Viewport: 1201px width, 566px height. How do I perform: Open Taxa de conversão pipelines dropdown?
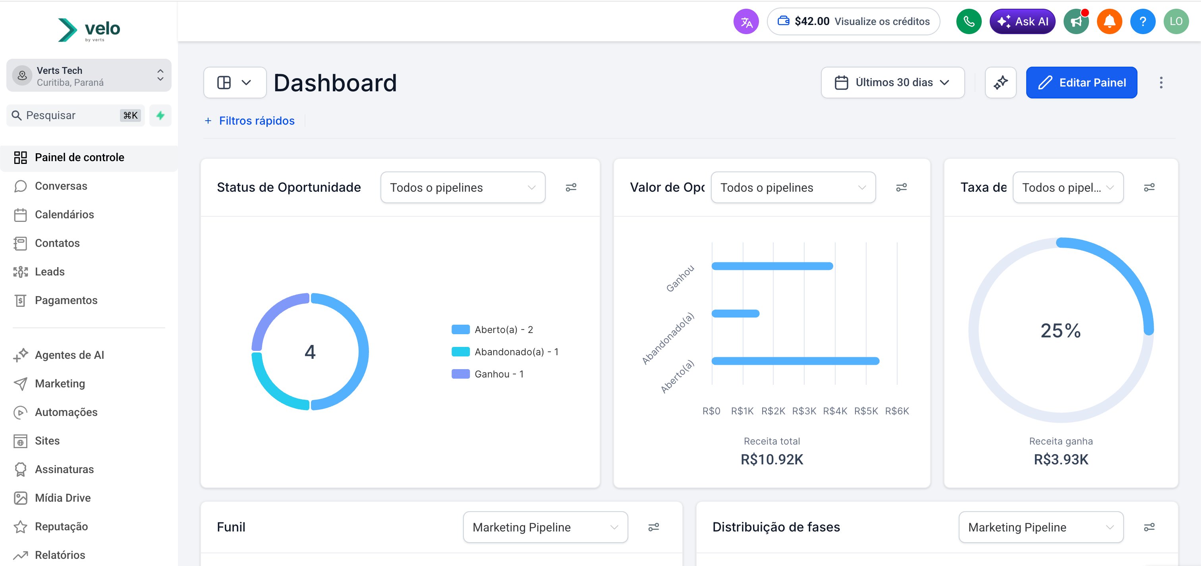click(1068, 187)
